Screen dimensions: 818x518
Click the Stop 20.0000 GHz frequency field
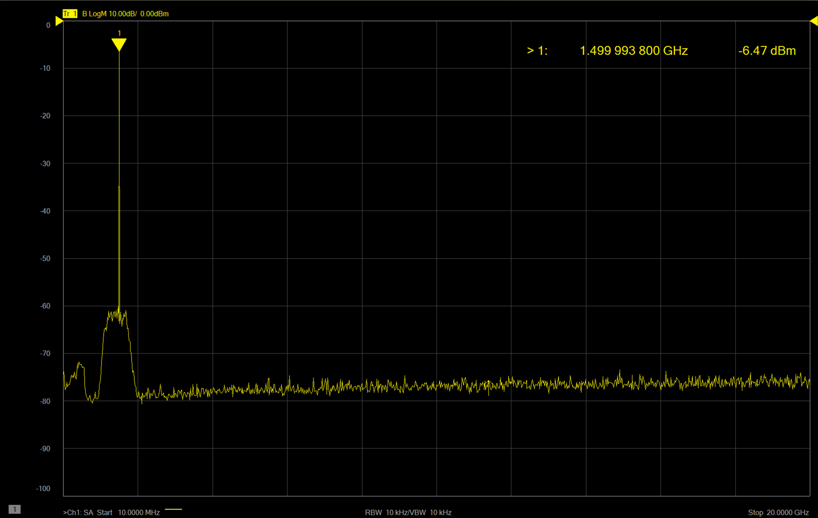[778, 512]
